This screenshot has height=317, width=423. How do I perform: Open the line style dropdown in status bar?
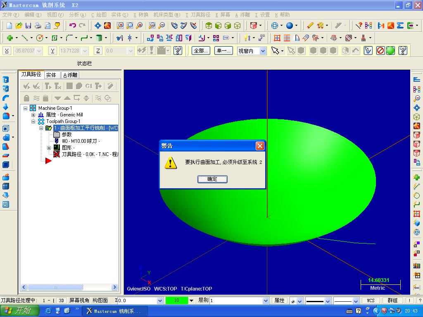[328, 301]
